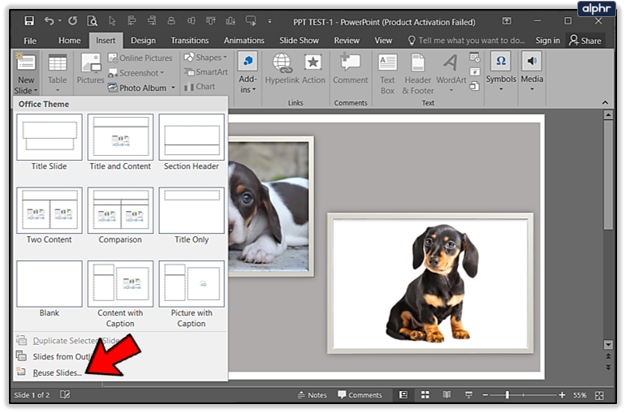Click the Sign in link
Image resolution: width=626 pixels, height=413 pixels.
[547, 41]
